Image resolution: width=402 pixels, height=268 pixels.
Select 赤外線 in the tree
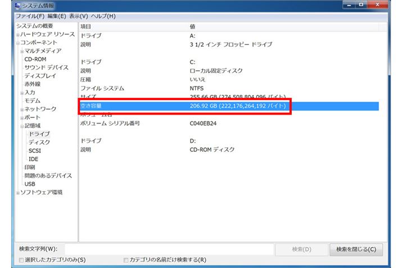(32, 84)
